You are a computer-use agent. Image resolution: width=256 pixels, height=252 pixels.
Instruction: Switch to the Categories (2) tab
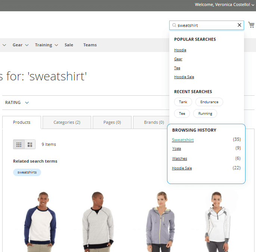coord(67,122)
